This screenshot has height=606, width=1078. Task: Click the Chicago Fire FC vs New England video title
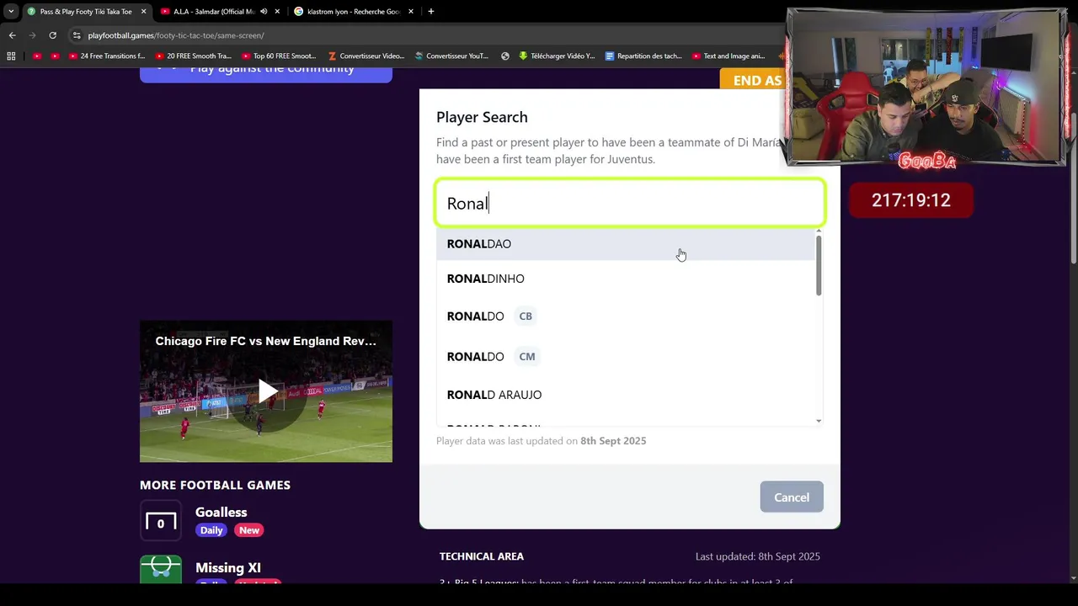[x=265, y=341]
